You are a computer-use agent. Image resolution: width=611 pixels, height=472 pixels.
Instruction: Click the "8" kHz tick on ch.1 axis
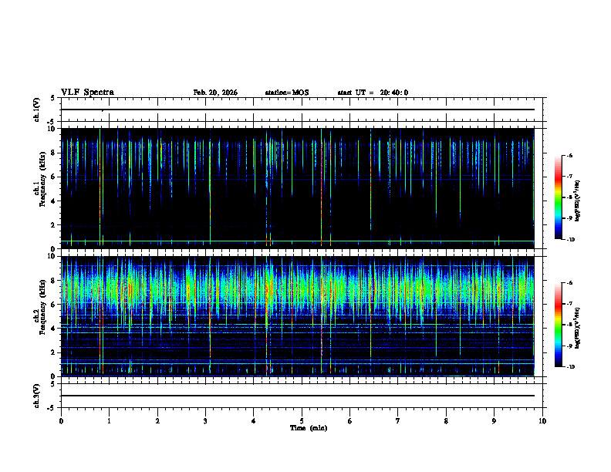tap(54, 153)
